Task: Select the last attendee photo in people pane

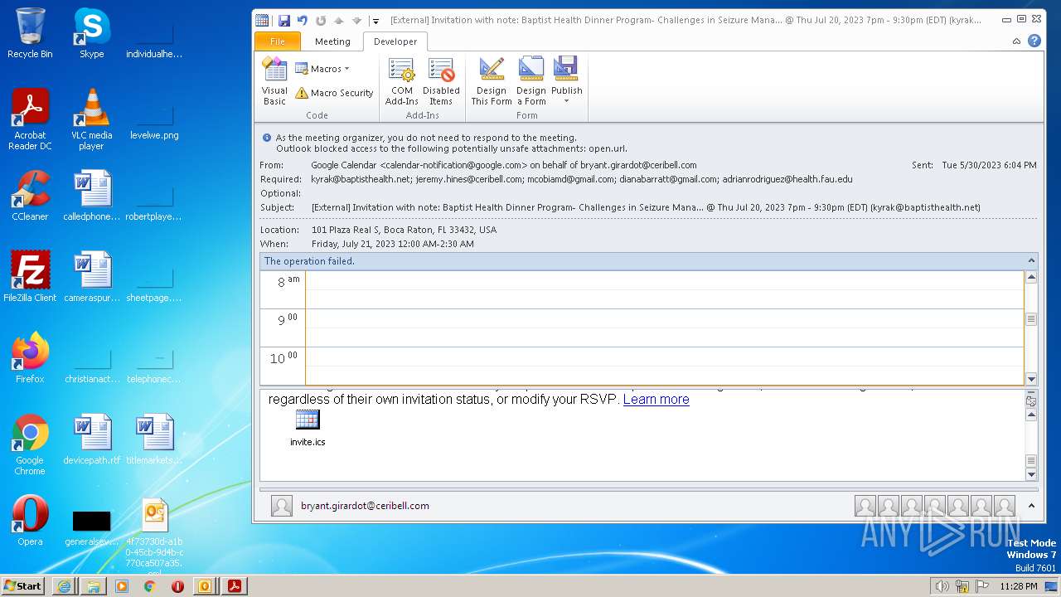Action: (x=1005, y=506)
